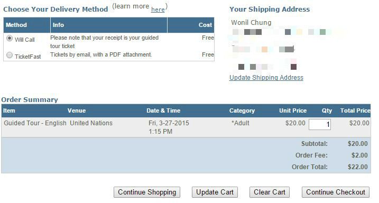Click the Guided Tour - English item
This screenshot has width=379, height=203.
click(35, 123)
